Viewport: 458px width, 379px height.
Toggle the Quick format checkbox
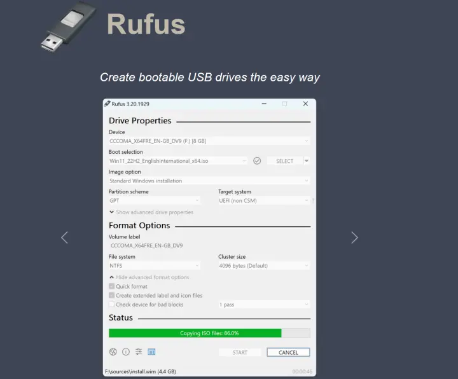tap(111, 286)
